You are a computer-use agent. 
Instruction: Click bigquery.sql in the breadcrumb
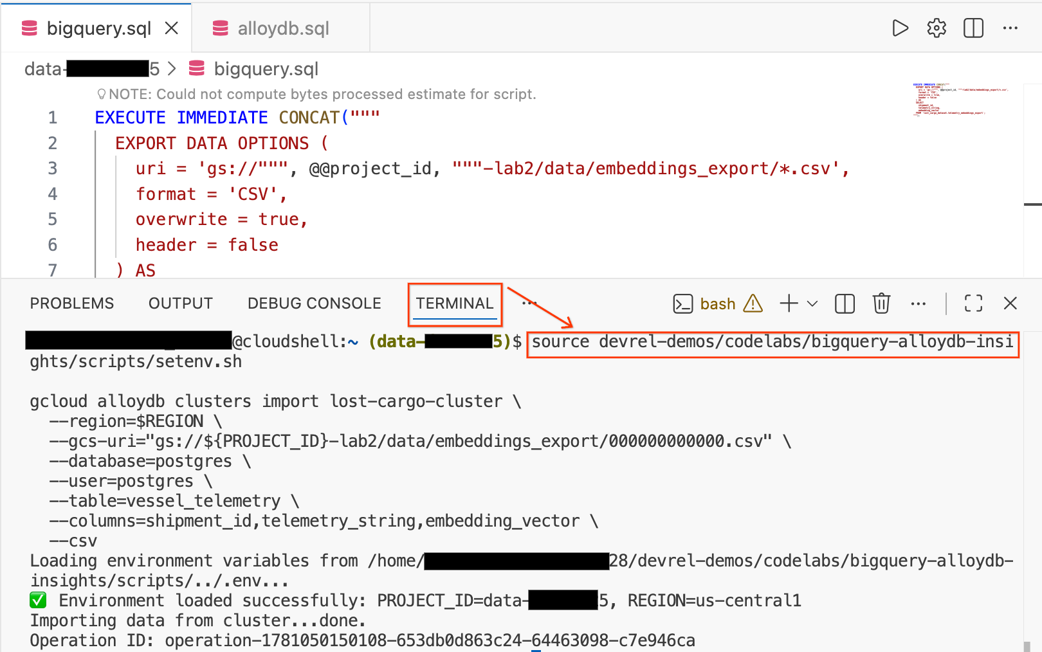tap(266, 69)
